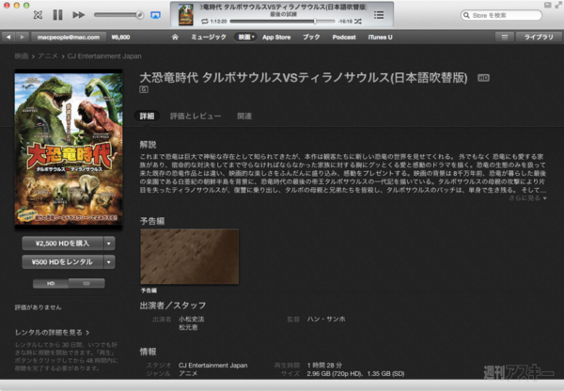Click director ハン・サンホ
This screenshot has height=391, width=564.
point(326,319)
